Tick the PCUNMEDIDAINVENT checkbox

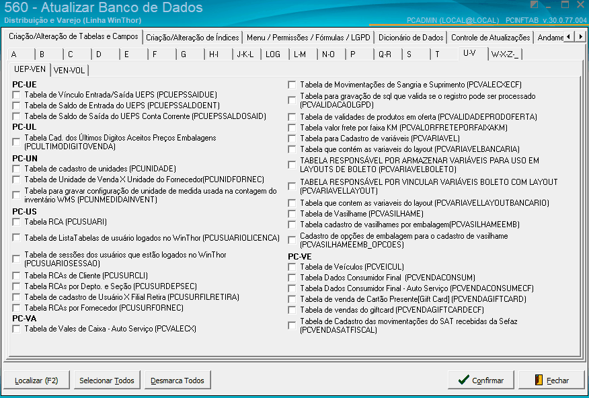tap(16, 195)
